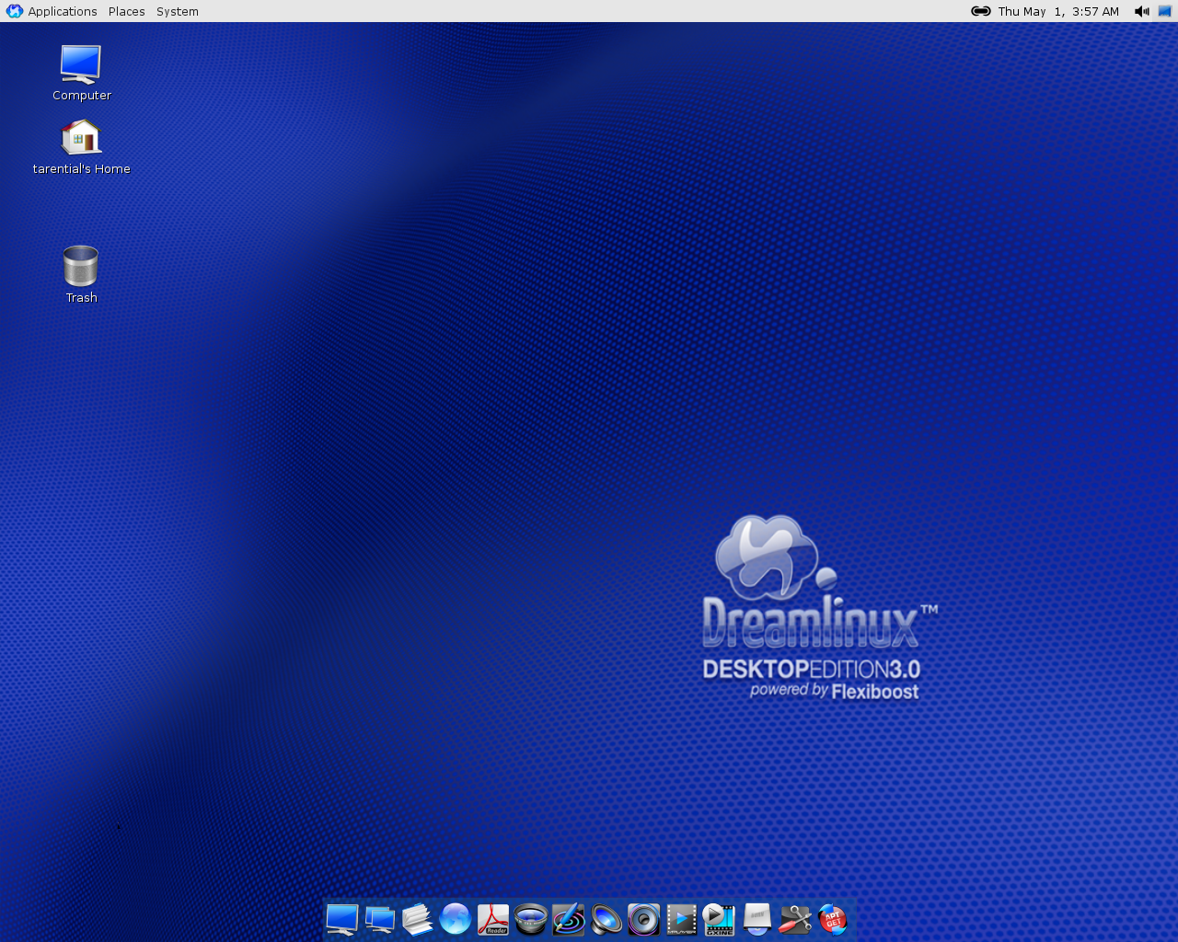Open the disc drive burner icon in dock

[x=756, y=919]
